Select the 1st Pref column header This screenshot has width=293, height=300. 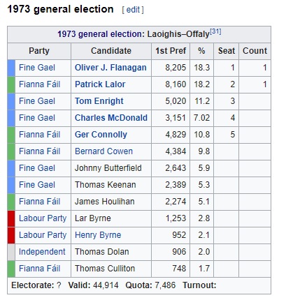171,51
